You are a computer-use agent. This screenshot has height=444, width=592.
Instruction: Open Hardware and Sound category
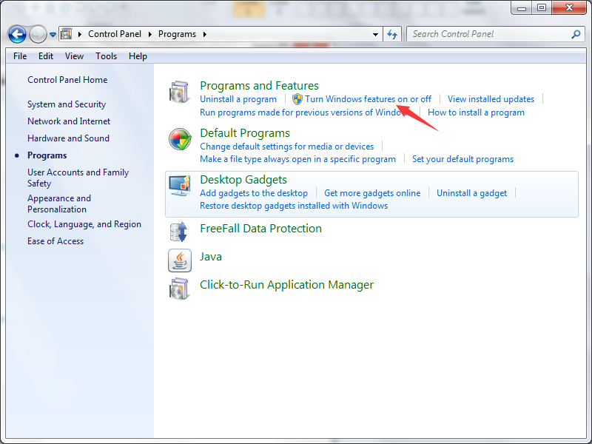click(68, 138)
